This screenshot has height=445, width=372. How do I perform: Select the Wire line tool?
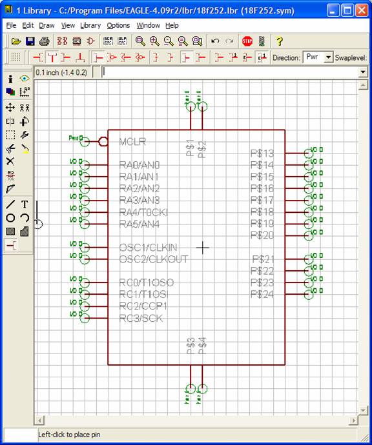[x=10, y=204]
